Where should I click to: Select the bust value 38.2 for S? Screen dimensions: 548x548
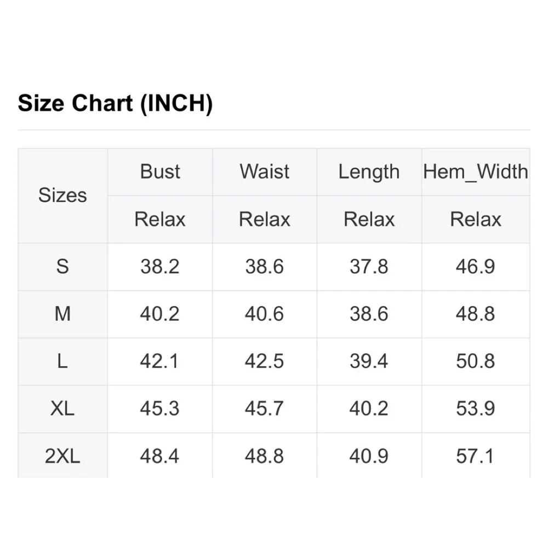click(x=160, y=267)
